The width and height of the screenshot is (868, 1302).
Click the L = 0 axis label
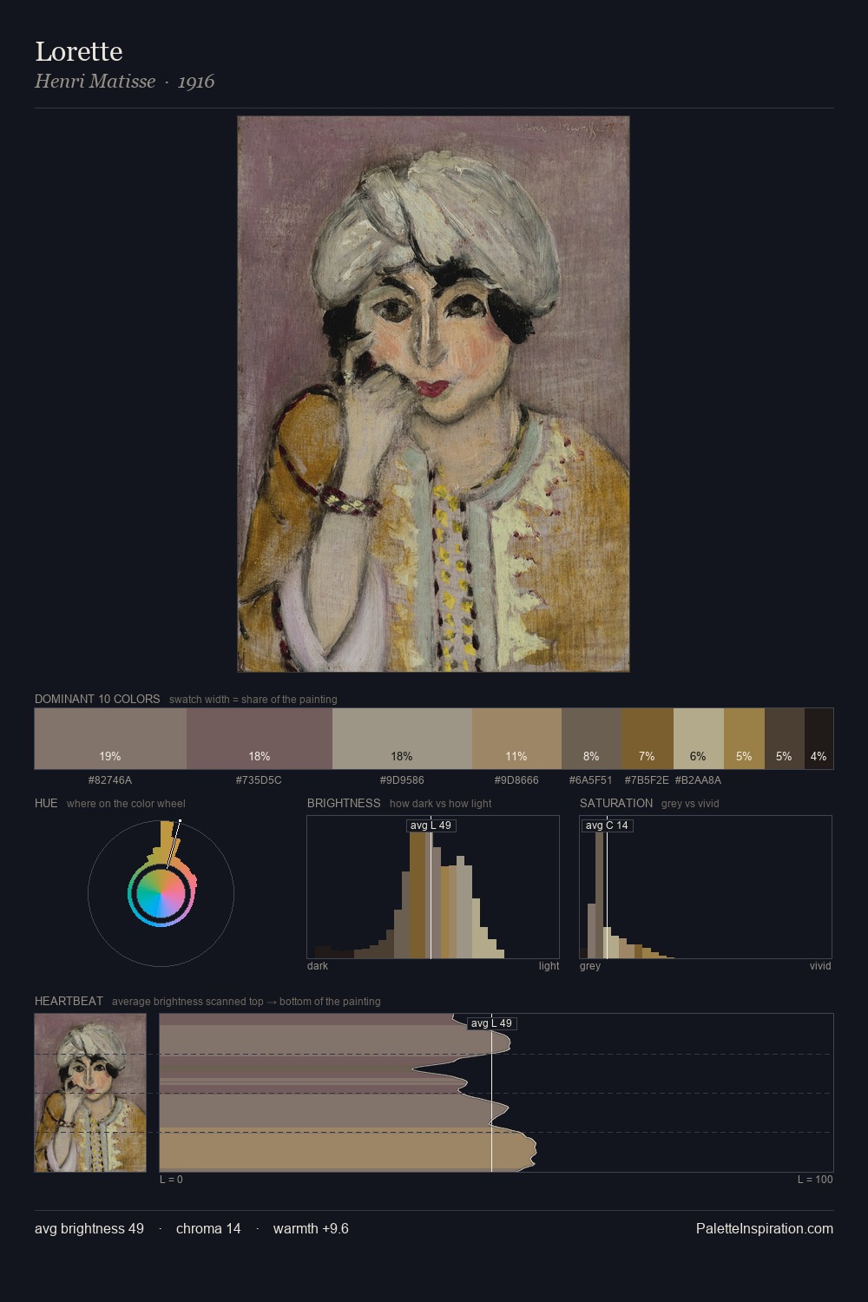171,1180
